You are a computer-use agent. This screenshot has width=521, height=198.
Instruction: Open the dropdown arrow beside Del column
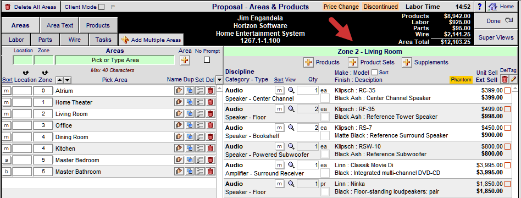(219, 80)
